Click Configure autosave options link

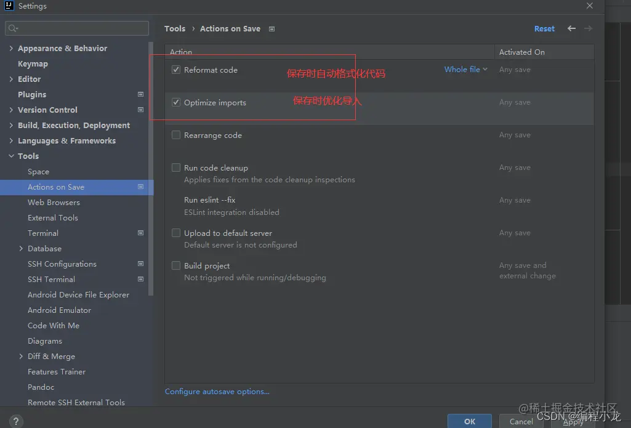click(x=217, y=392)
